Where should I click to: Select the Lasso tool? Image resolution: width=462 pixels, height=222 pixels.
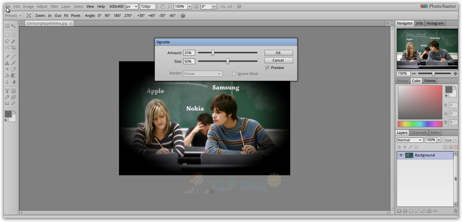[7, 41]
